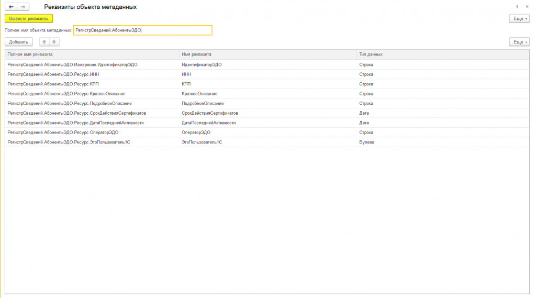Go back with the left arrow button
This screenshot has height=298, width=536.
tap(11, 7)
